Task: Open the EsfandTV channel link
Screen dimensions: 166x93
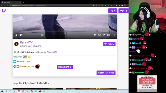Action: tap(26, 42)
